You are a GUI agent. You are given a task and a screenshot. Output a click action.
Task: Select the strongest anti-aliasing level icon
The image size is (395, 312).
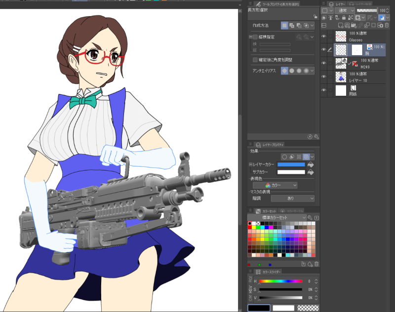click(305, 71)
